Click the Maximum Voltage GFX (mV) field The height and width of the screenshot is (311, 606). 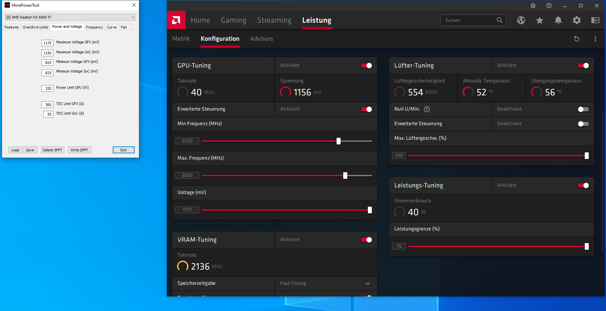point(47,43)
